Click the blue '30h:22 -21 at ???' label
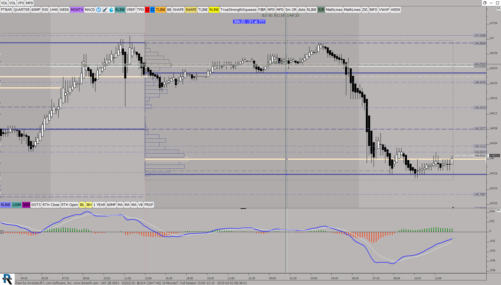This screenshot has width=501, height=285. coord(249,22)
